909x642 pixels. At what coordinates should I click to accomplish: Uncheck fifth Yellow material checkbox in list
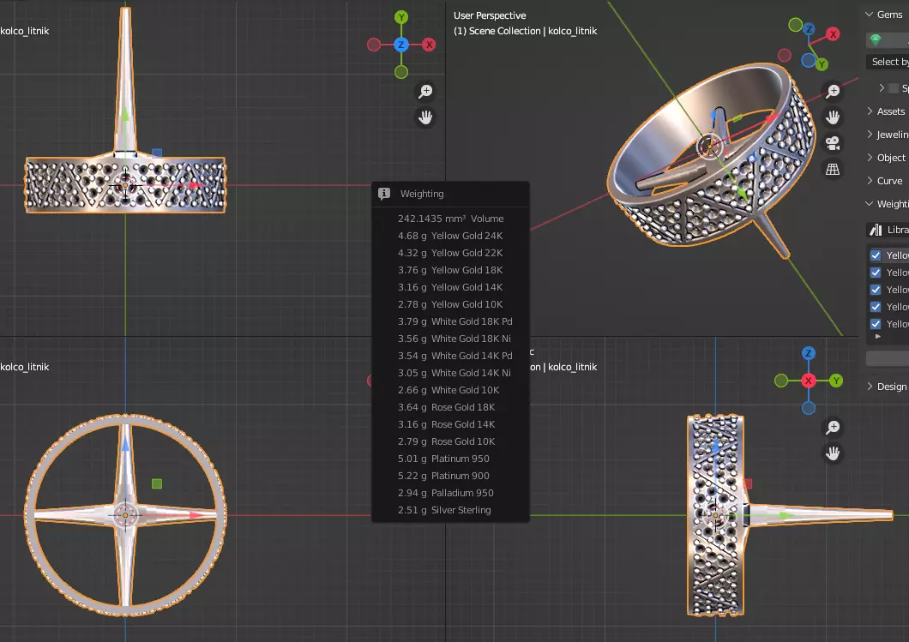click(876, 324)
